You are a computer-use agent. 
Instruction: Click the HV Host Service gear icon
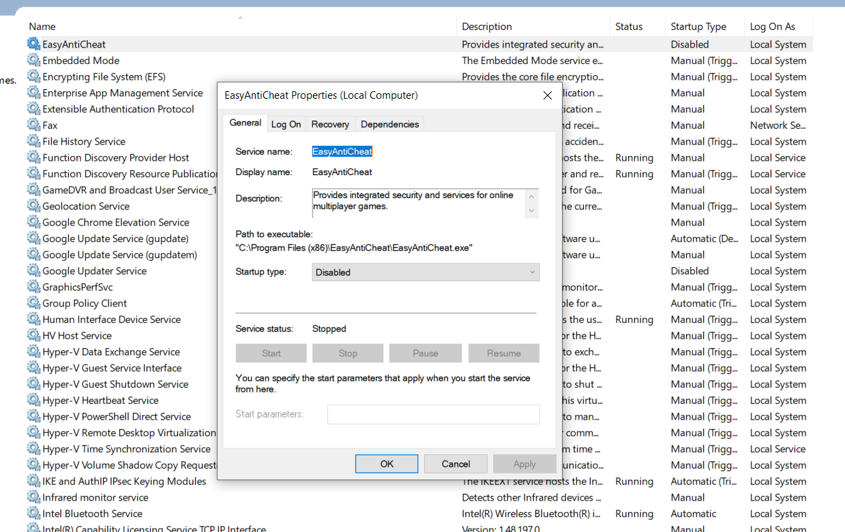(x=33, y=335)
